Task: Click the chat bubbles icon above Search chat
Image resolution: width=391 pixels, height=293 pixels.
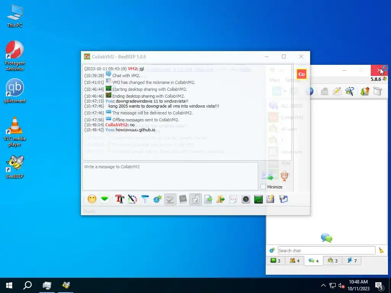Action: point(327,238)
